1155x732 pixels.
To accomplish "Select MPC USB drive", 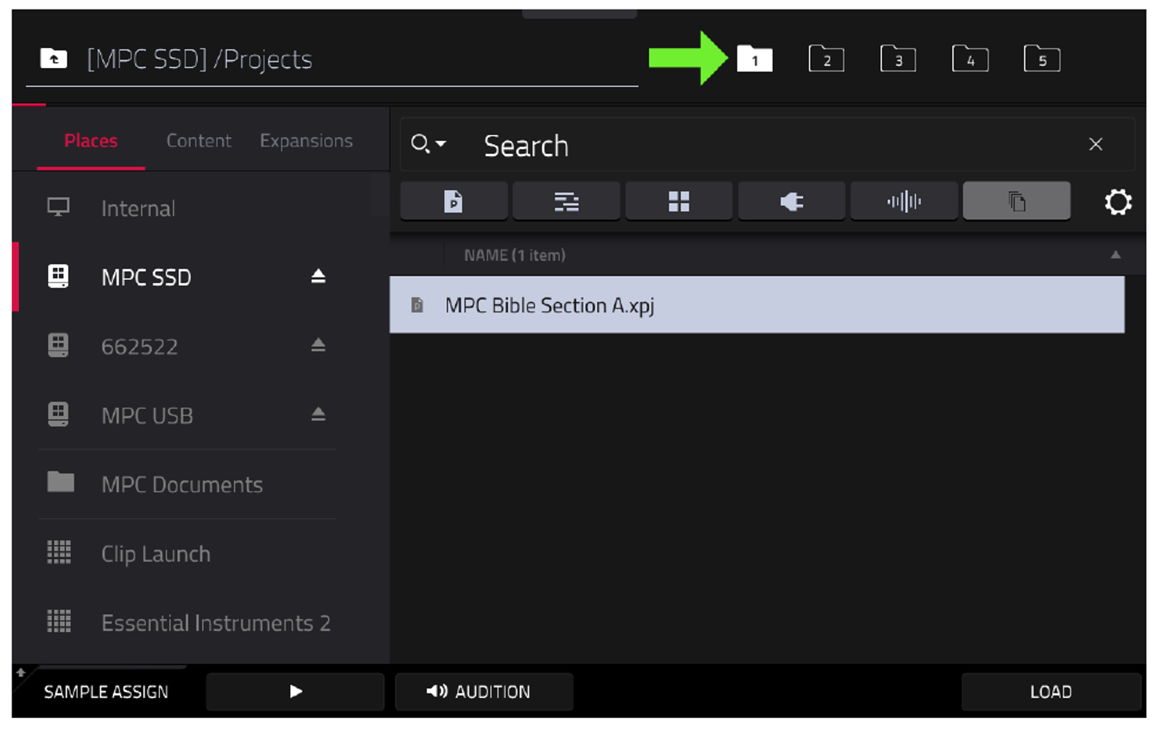I will (147, 415).
